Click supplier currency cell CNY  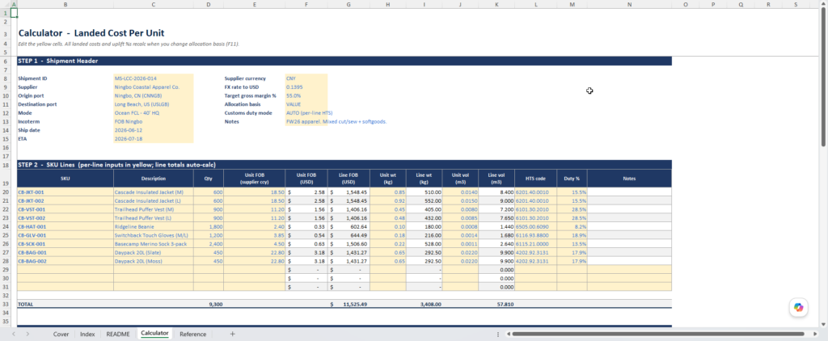pos(306,78)
